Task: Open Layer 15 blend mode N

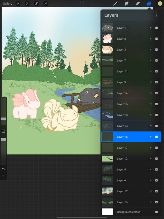Action: [150, 104]
